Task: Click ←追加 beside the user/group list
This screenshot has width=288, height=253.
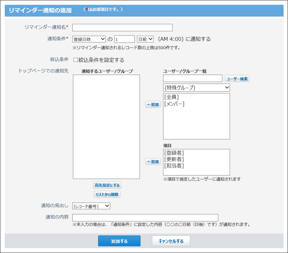Action: [153, 105]
